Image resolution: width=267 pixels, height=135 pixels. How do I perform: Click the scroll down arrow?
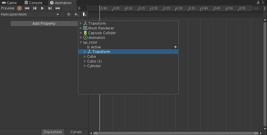click(x=265, y=129)
